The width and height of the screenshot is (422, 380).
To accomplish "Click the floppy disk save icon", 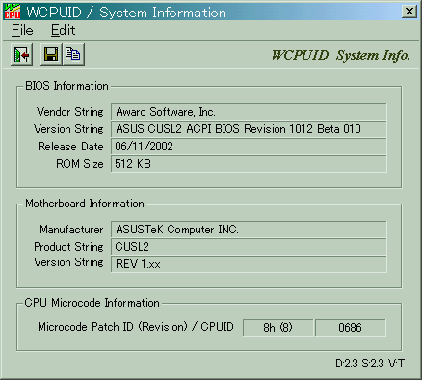I will (51, 55).
